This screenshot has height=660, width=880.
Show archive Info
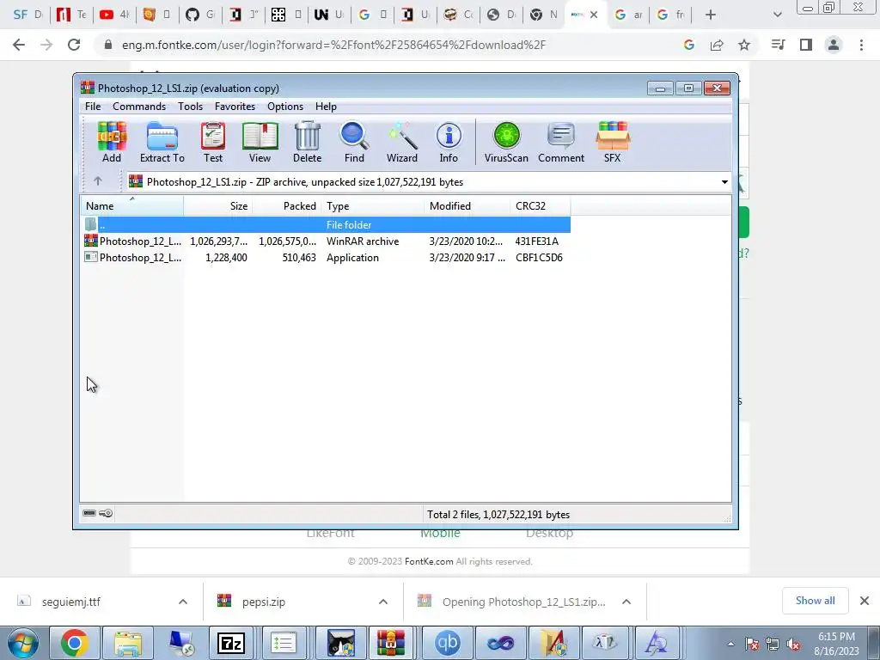[x=449, y=143]
